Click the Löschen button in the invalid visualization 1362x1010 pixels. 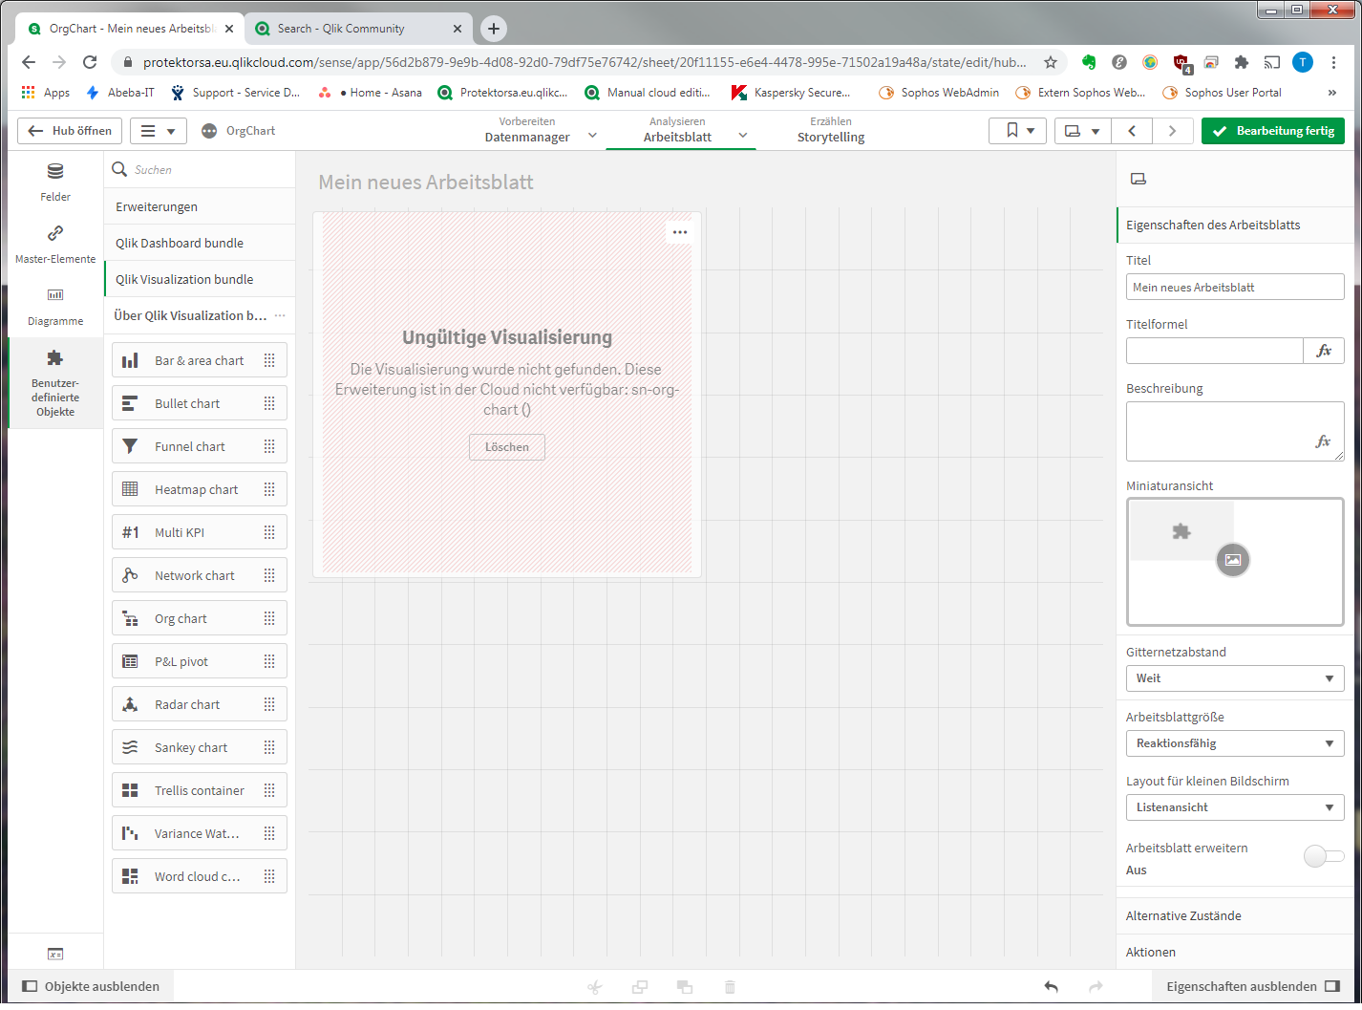click(x=506, y=446)
